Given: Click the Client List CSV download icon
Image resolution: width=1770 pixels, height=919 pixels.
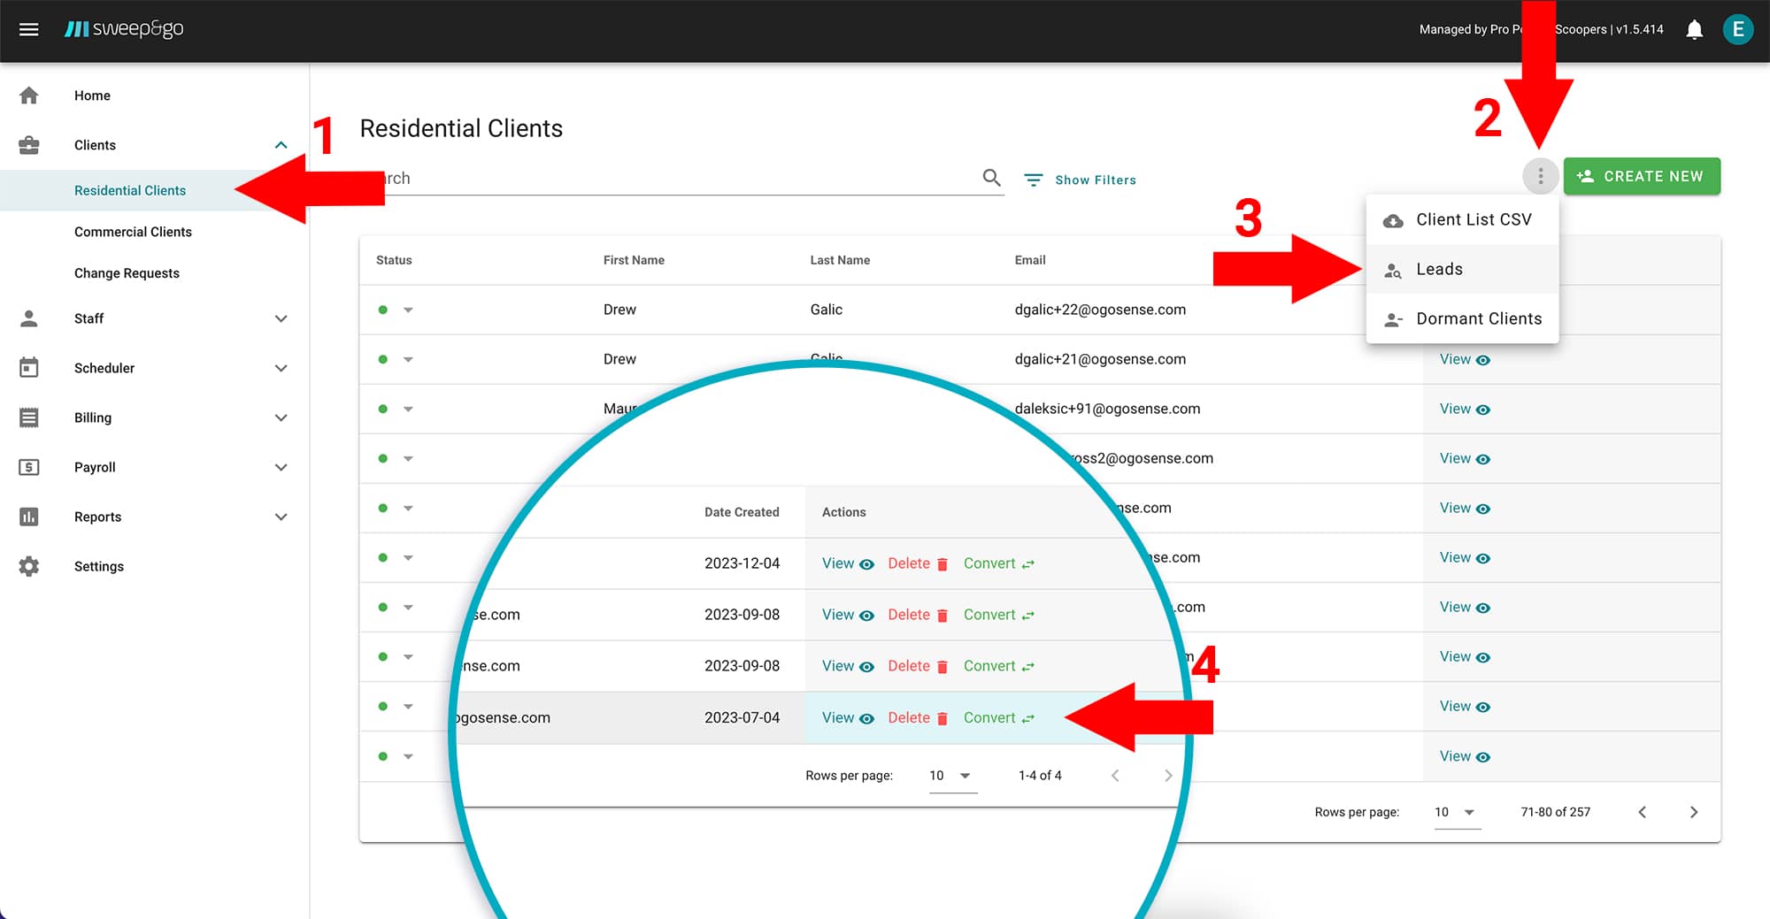Looking at the screenshot, I should (1394, 219).
